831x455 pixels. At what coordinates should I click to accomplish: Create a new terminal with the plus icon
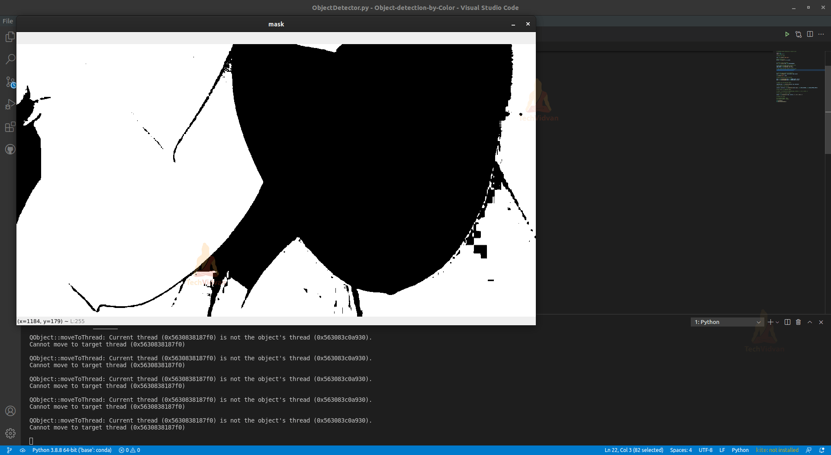(770, 322)
